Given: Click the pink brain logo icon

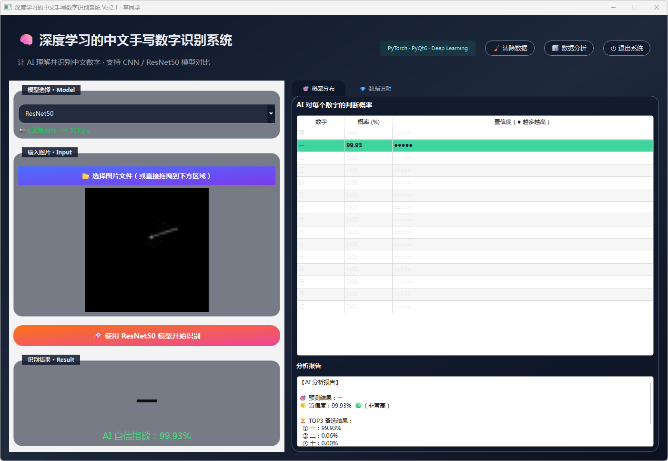Looking at the screenshot, I should (26, 40).
